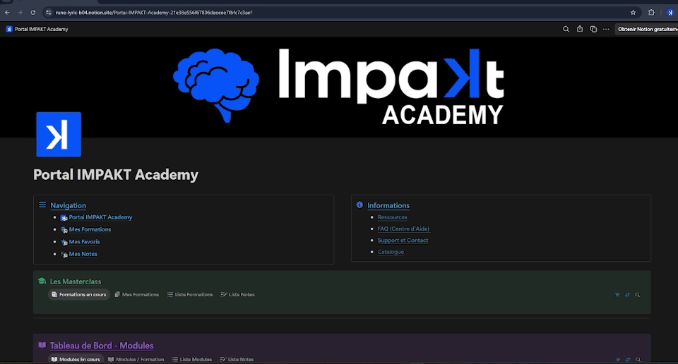This screenshot has width=678, height=364.
Task: Search within Les Masterclass database
Action: 637,295
